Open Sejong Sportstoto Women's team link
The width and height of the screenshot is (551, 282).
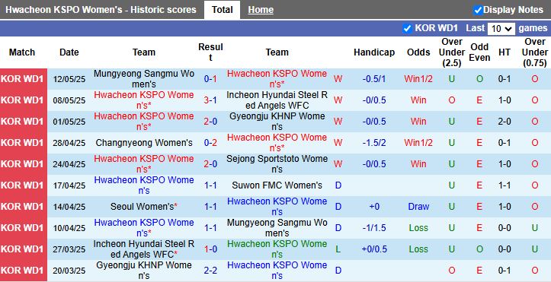pyautogui.click(x=277, y=164)
